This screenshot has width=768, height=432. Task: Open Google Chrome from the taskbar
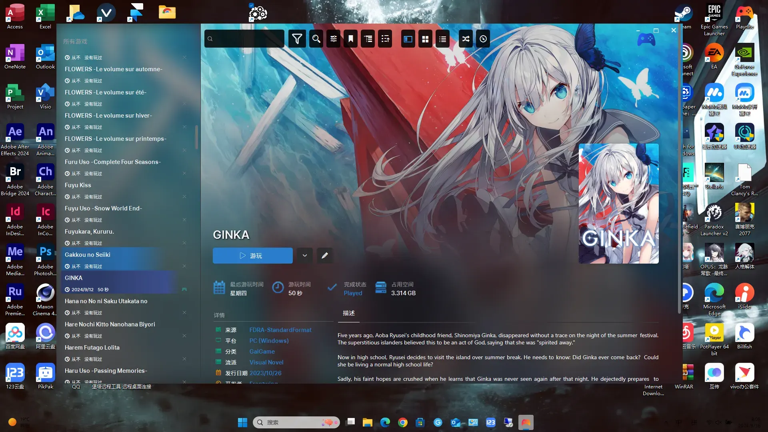(x=403, y=422)
